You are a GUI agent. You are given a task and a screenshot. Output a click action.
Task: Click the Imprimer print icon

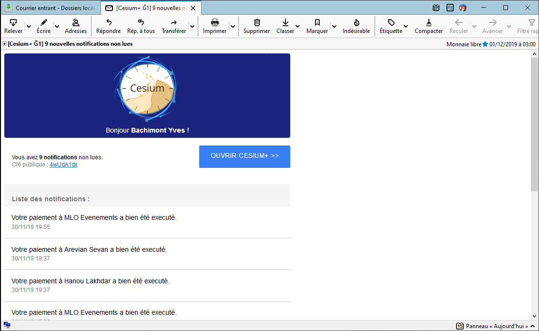(215, 23)
